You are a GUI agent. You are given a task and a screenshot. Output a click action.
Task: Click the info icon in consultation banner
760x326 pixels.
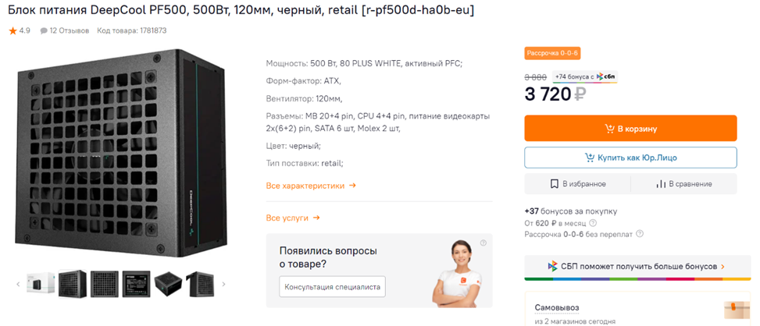point(483,243)
